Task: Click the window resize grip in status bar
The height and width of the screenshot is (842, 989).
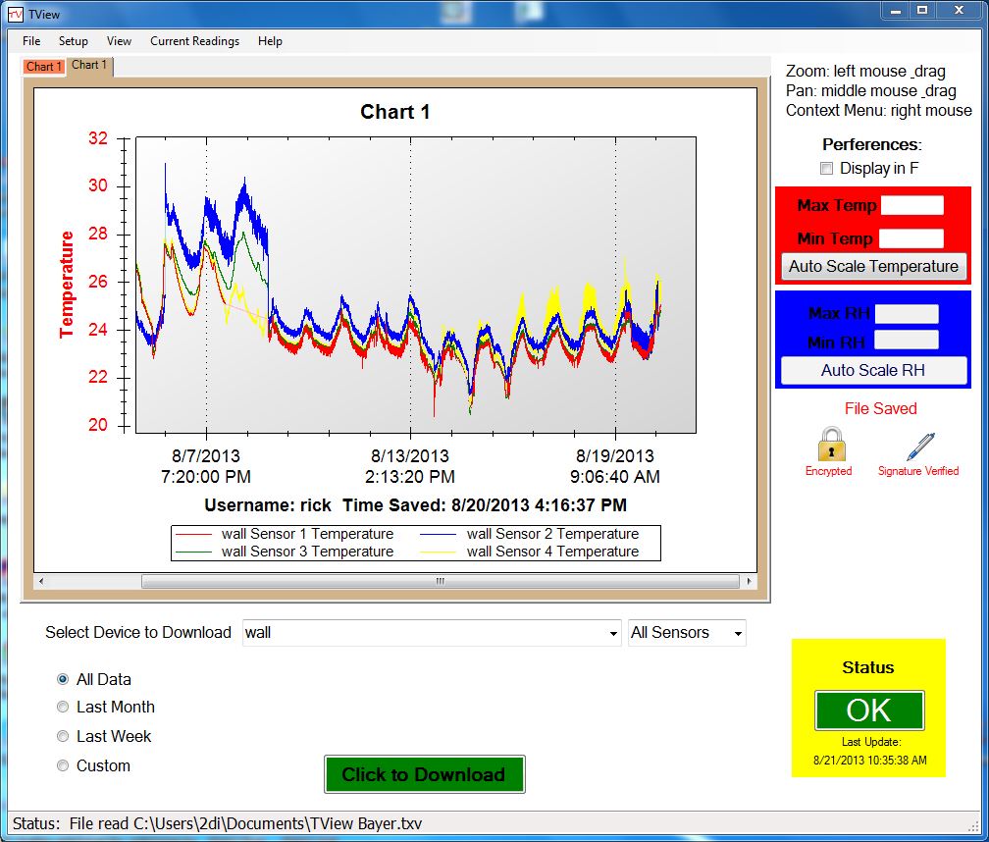Action: coord(974,827)
